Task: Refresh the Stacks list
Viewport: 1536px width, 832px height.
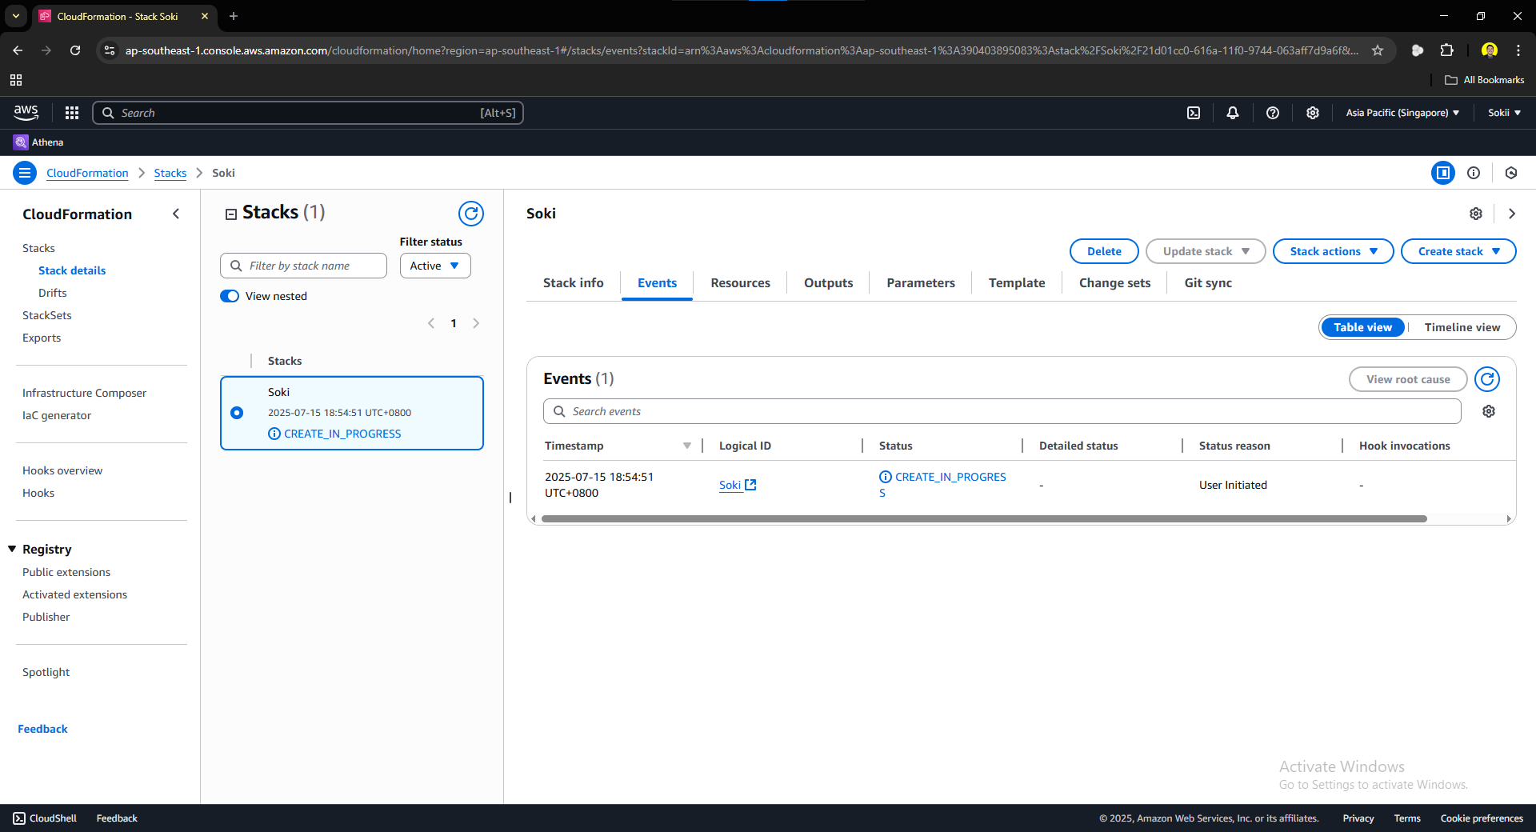Action: pyautogui.click(x=471, y=214)
